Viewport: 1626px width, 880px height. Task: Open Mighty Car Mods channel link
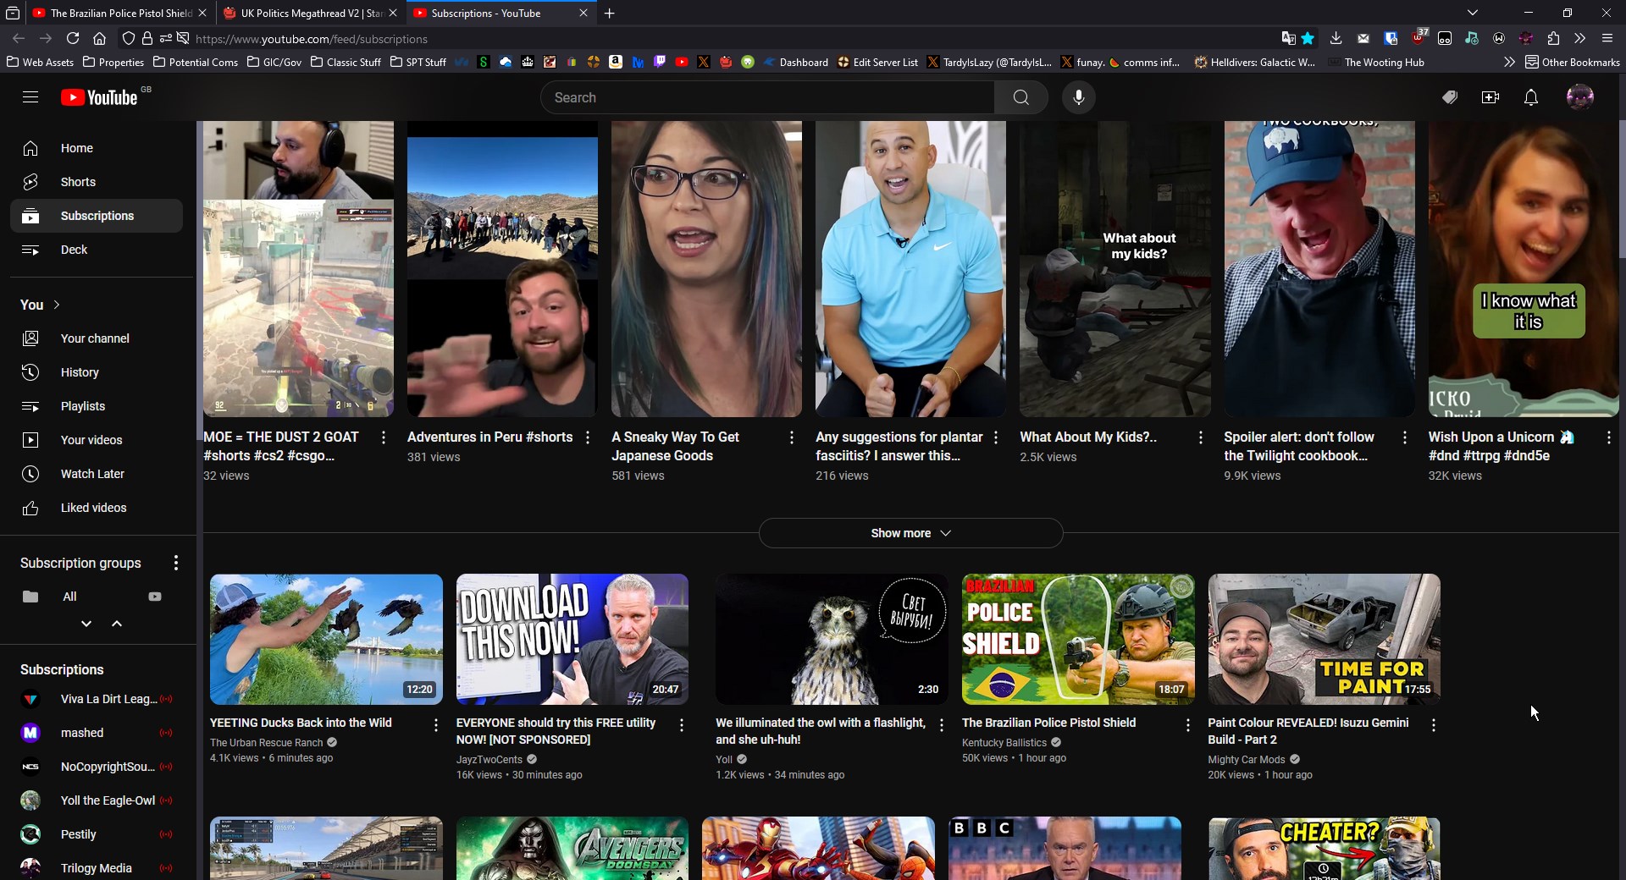[1247, 760]
